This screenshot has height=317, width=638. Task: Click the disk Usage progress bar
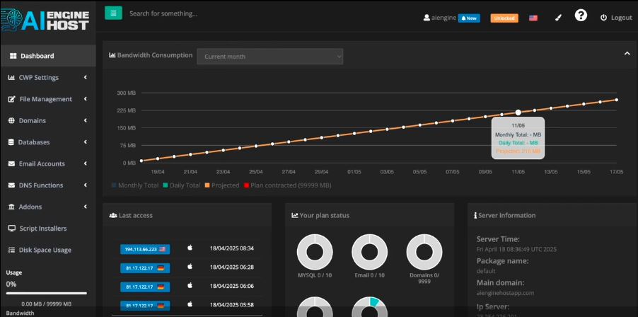[x=47, y=293]
